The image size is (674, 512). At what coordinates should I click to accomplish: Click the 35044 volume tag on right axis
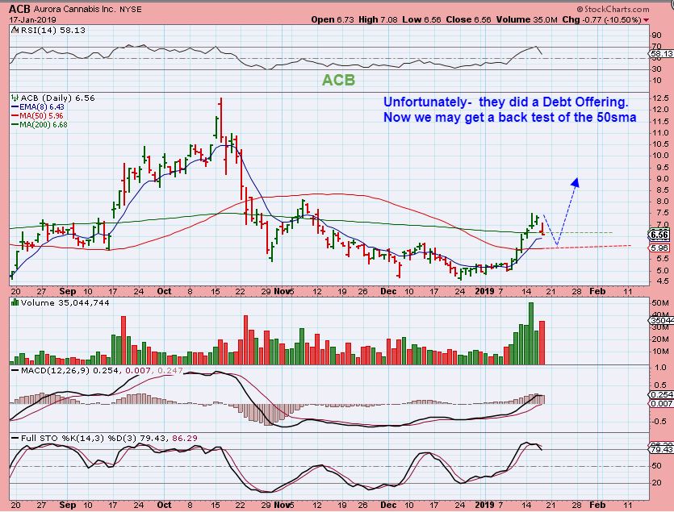662,320
